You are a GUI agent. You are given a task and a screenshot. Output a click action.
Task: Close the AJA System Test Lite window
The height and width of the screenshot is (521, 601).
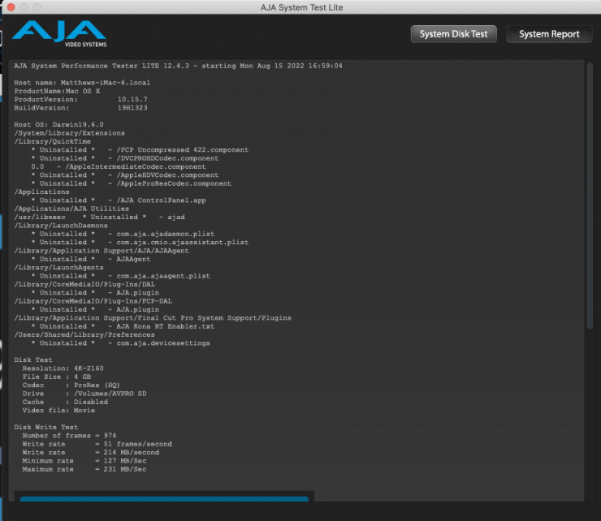pos(11,9)
